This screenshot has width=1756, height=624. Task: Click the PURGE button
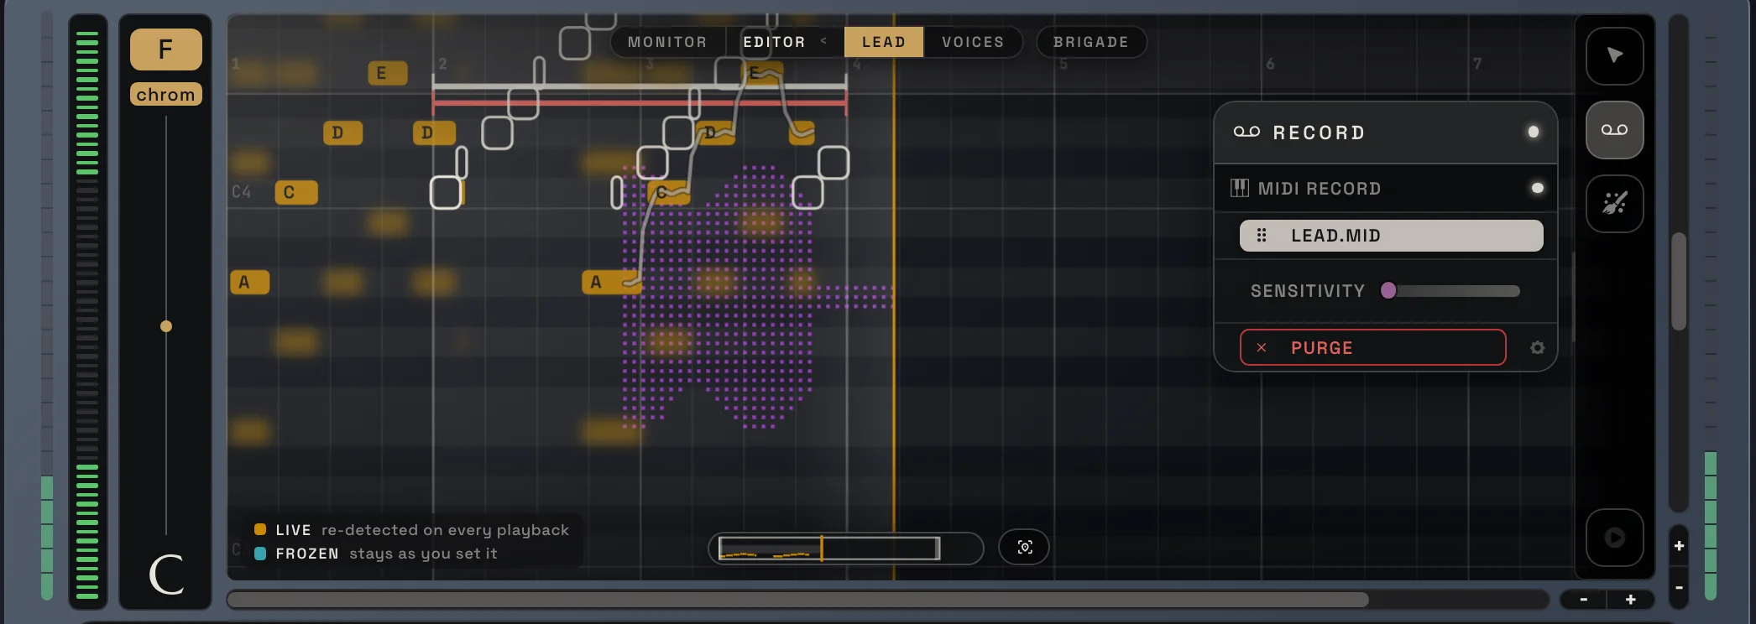1372,347
